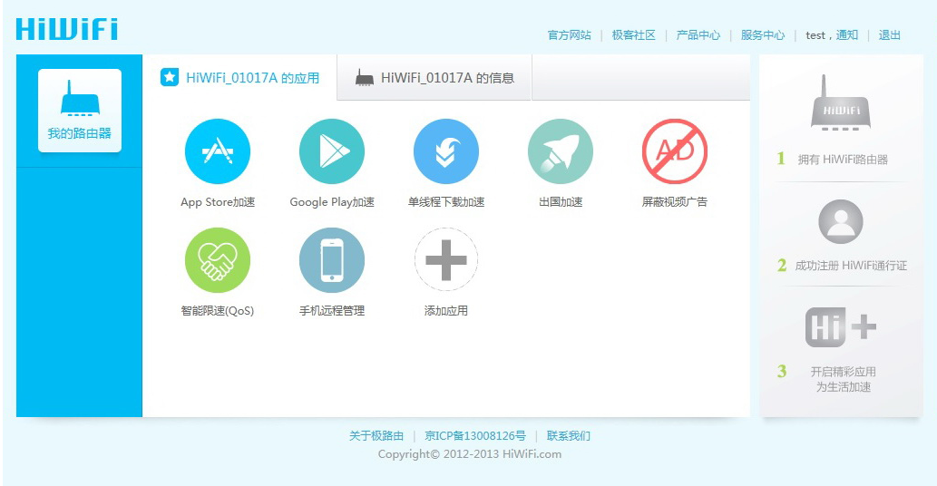937x486 pixels.
Task: Click 退出 to log out
Action: click(x=889, y=35)
